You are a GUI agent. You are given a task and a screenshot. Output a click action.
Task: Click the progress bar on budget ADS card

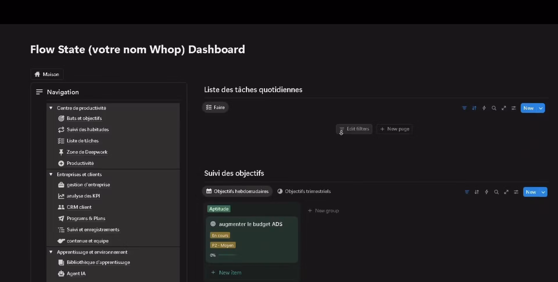[x=228, y=255]
